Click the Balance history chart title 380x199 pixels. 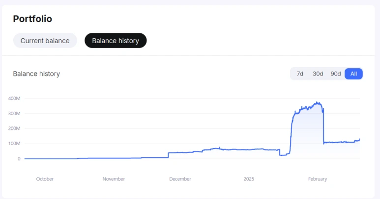(36, 74)
